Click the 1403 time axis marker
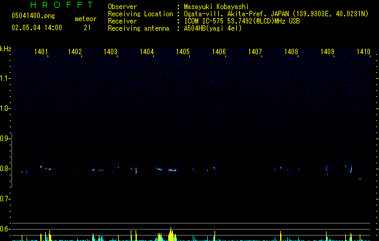 [110, 52]
